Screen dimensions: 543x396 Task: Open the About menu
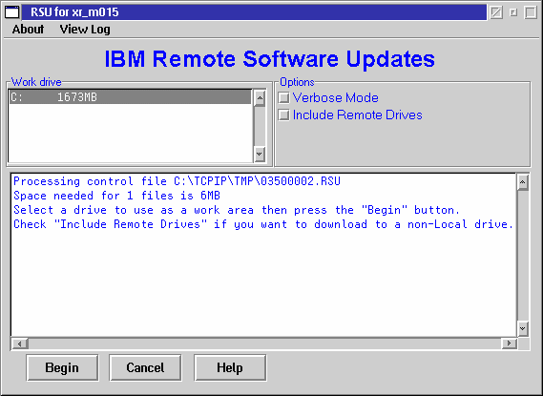(28, 29)
